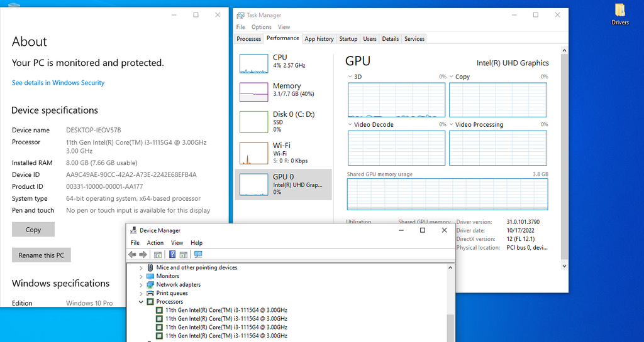This screenshot has width=644, height=342.
Task: Click the Device Manager back arrow icon
Action: point(131,255)
